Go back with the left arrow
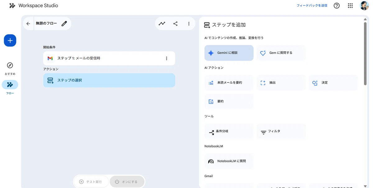The image size is (373, 188). pyautogui.click(x=28, y=24)
